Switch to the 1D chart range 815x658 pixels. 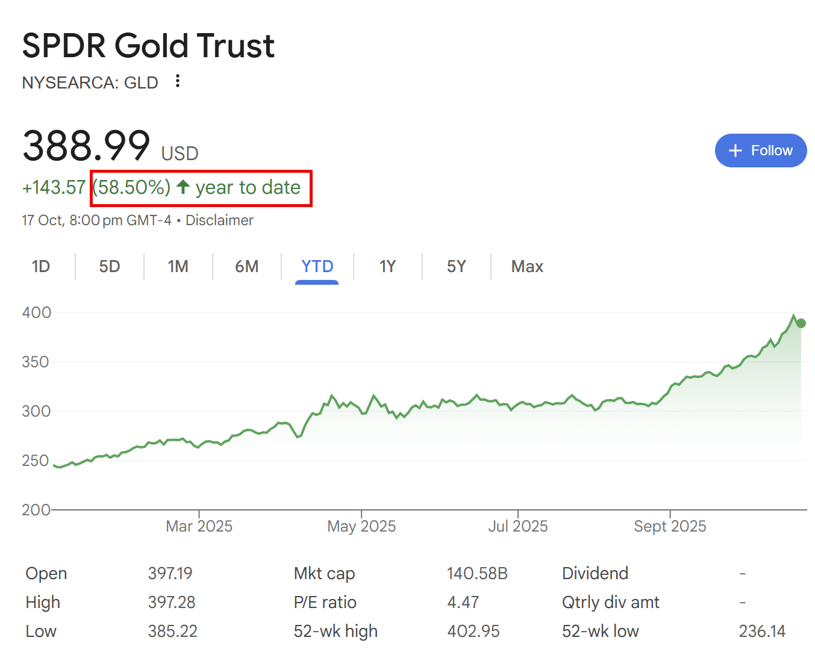[x=41, y=267]
